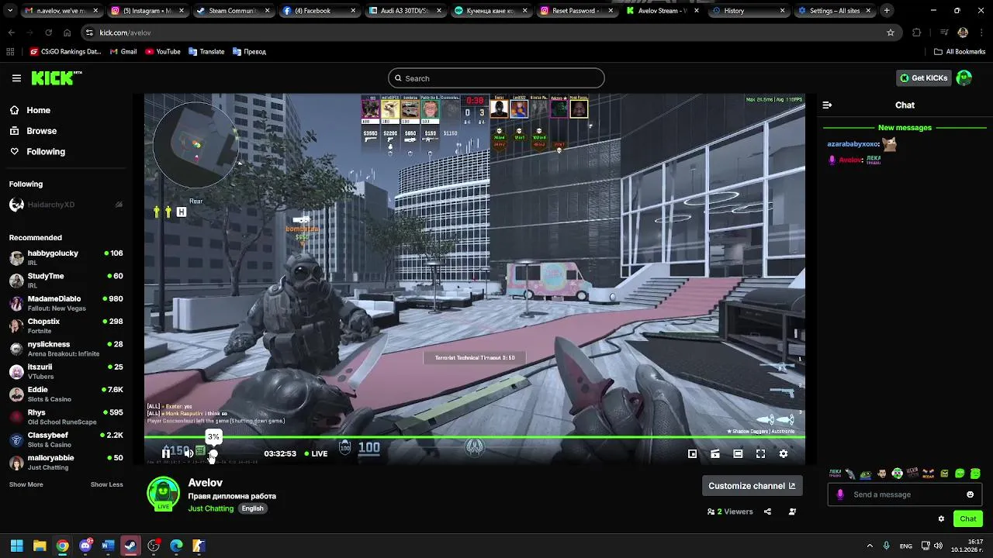Bookmark this page with the star

tap(891, 33)
